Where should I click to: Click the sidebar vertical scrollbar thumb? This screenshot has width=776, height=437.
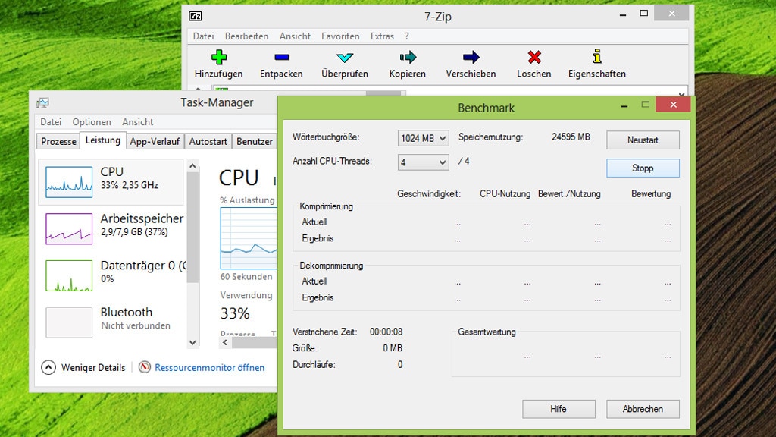pyautogui.click(x=192, y=228)
